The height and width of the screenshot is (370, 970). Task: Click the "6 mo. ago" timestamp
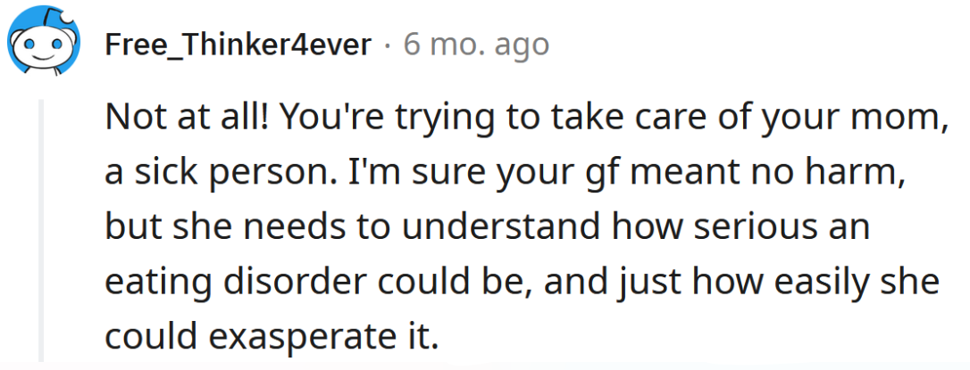click(475, 44)
